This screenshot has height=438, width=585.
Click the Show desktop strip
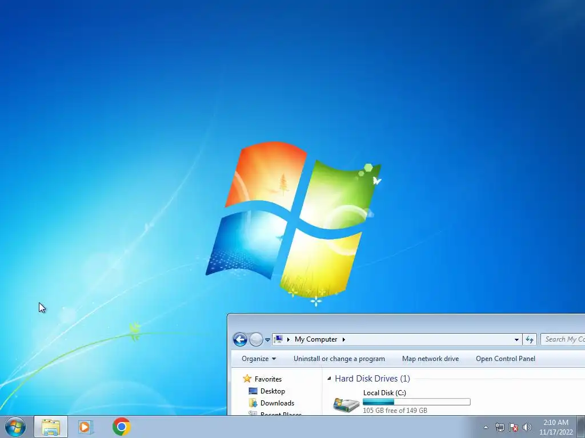pos(581,427)
